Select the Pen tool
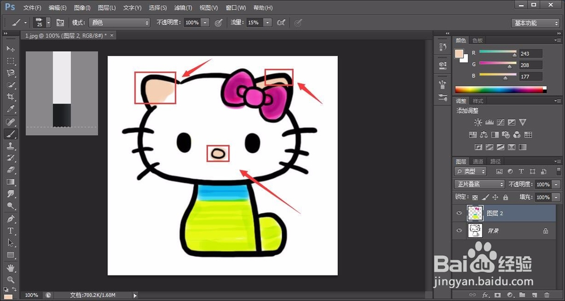Image resolution: width=565 pixels, height=301 pixels. point(10,218)
